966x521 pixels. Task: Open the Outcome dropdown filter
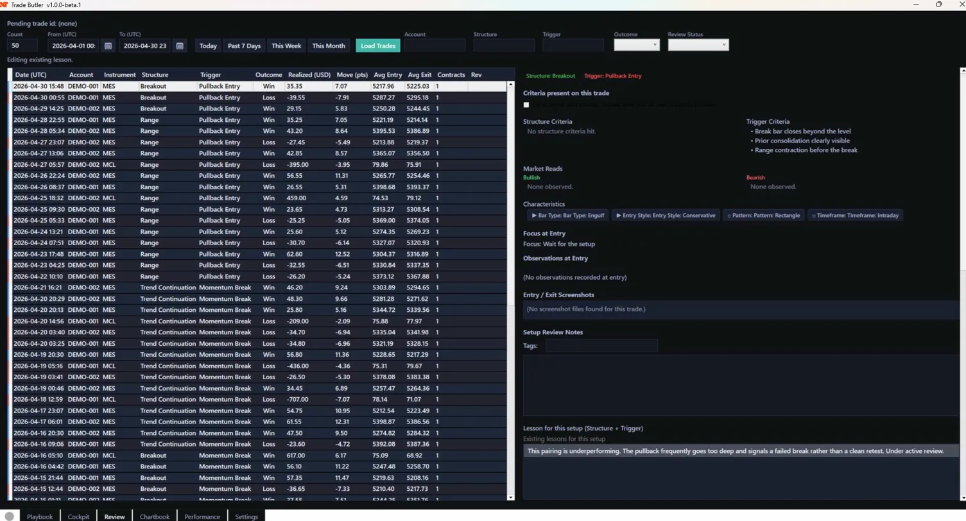636,45
